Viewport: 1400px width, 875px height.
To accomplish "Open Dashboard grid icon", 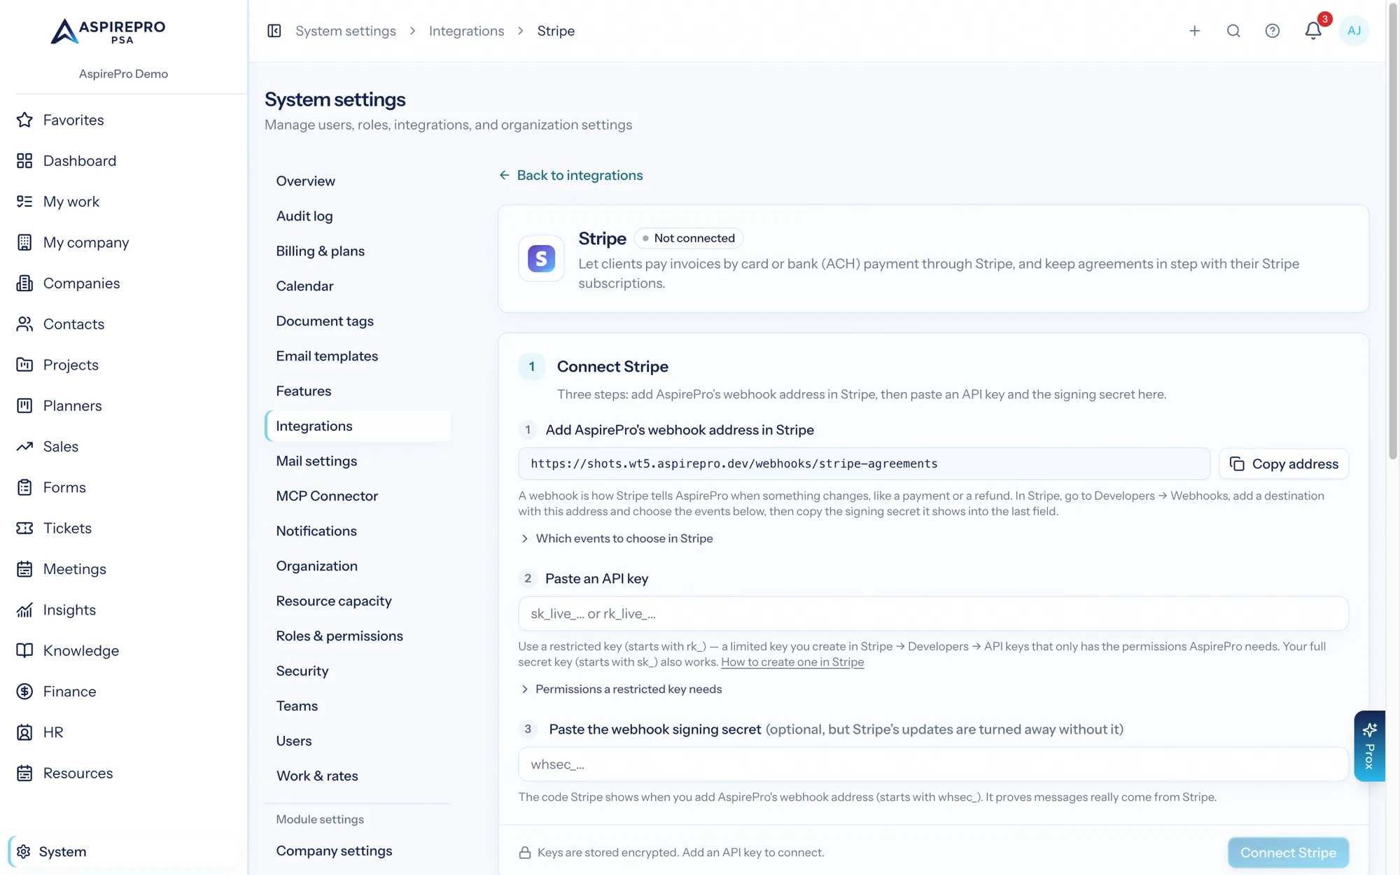I will pos(24,161).
